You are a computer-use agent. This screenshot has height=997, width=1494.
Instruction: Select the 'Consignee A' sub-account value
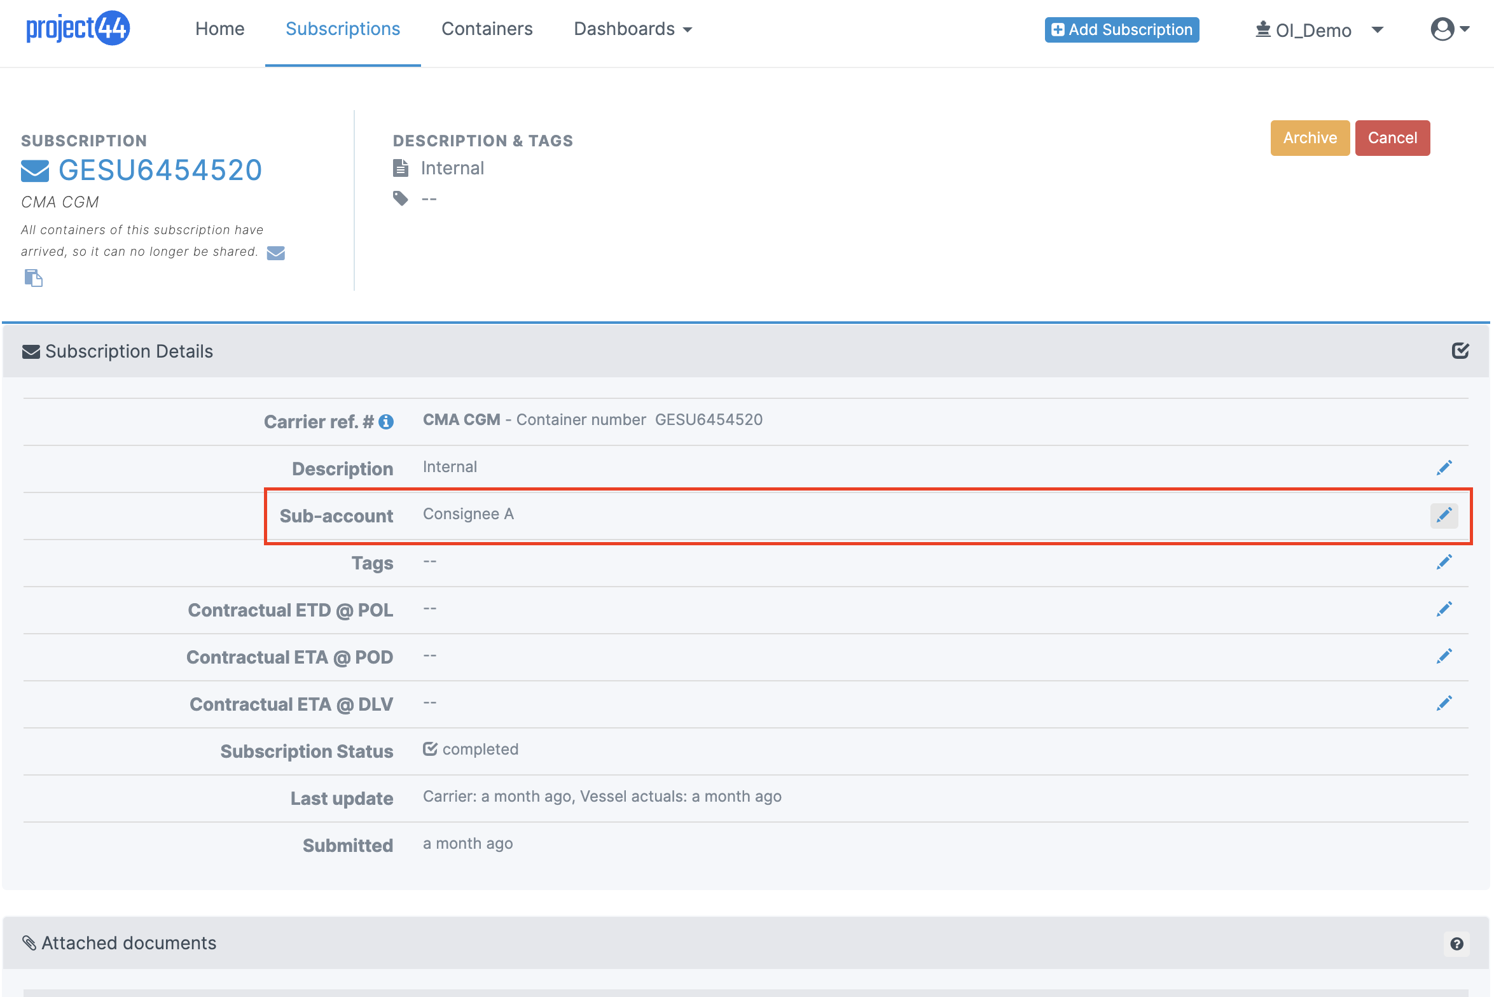(468, 514)
